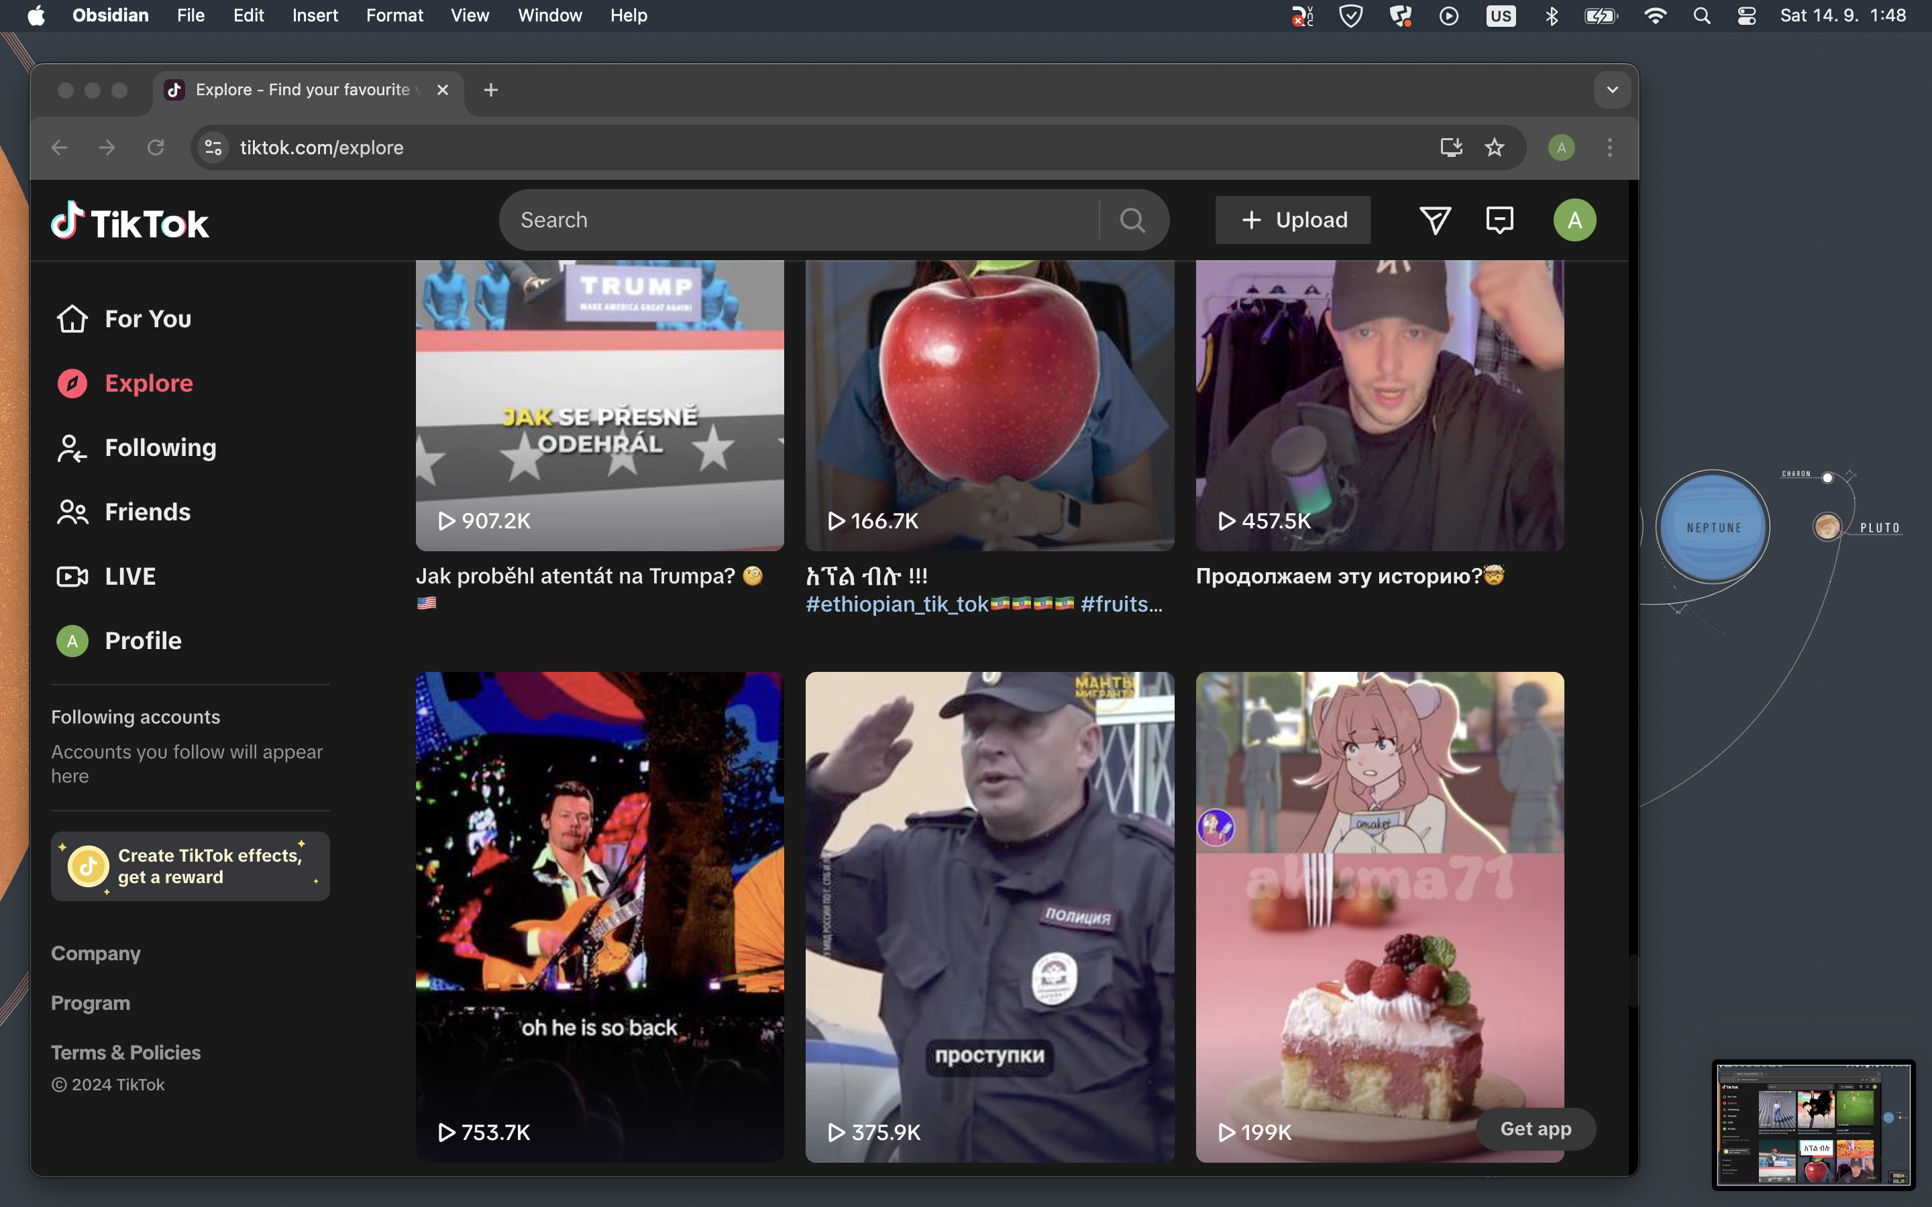Image resolution: width=1932 pixels, height=1207 pixels.
Task: Toggle Wi-Fi icon in menu bar
Action: pyautogui.click(x=1656, y=16)
